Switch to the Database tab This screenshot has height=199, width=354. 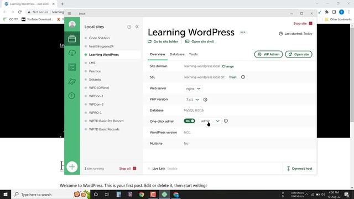[x=177, y=54]
